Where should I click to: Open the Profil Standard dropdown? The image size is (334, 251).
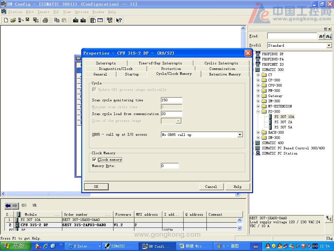coord(329,45)
